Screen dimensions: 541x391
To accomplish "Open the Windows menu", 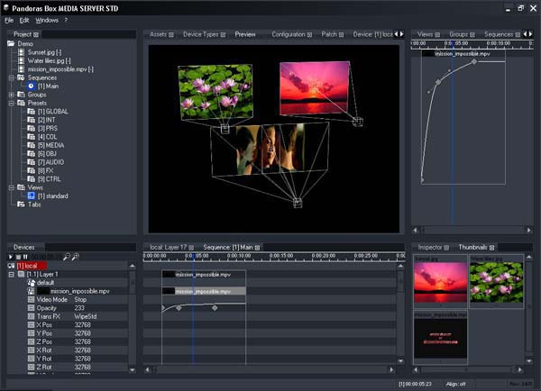I will 47,21.
